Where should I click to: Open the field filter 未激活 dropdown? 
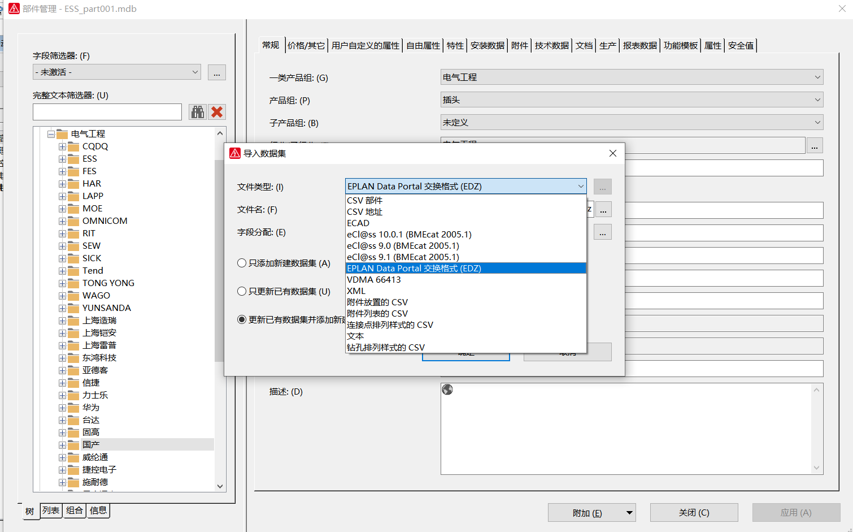pos(117,72)
